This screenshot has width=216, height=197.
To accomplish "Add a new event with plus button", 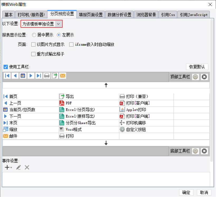I will [8, 167].
